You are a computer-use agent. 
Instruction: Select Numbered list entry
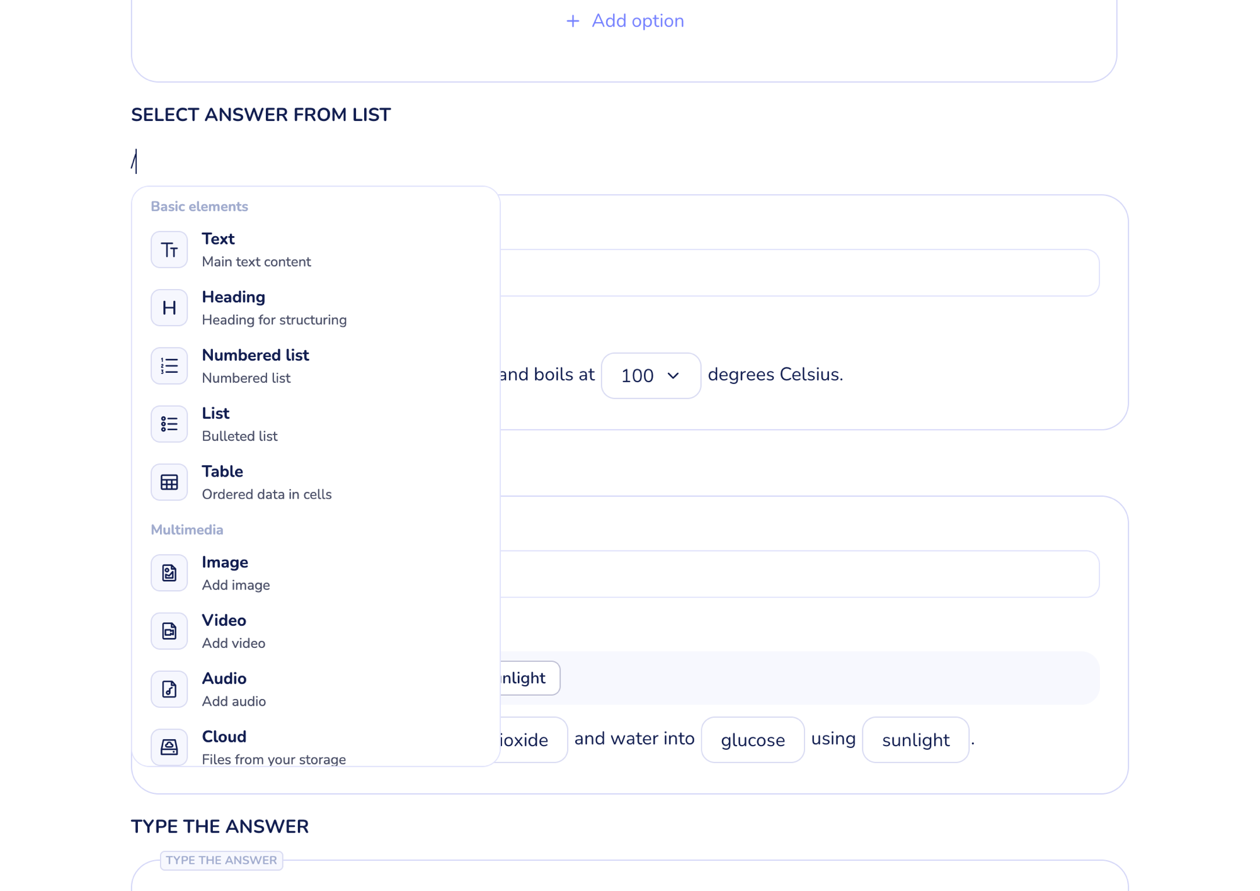(315, 366)
